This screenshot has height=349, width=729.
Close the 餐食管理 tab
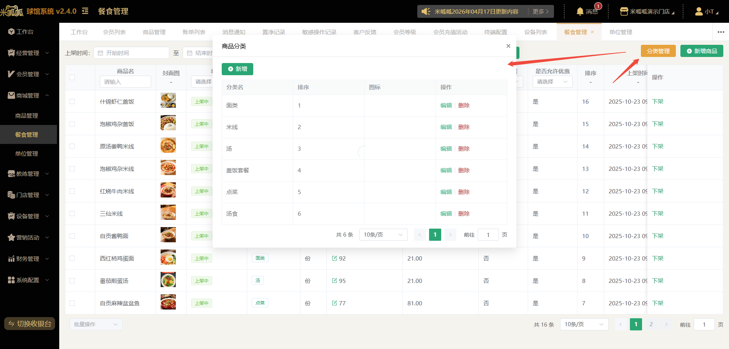pos(592,32)
